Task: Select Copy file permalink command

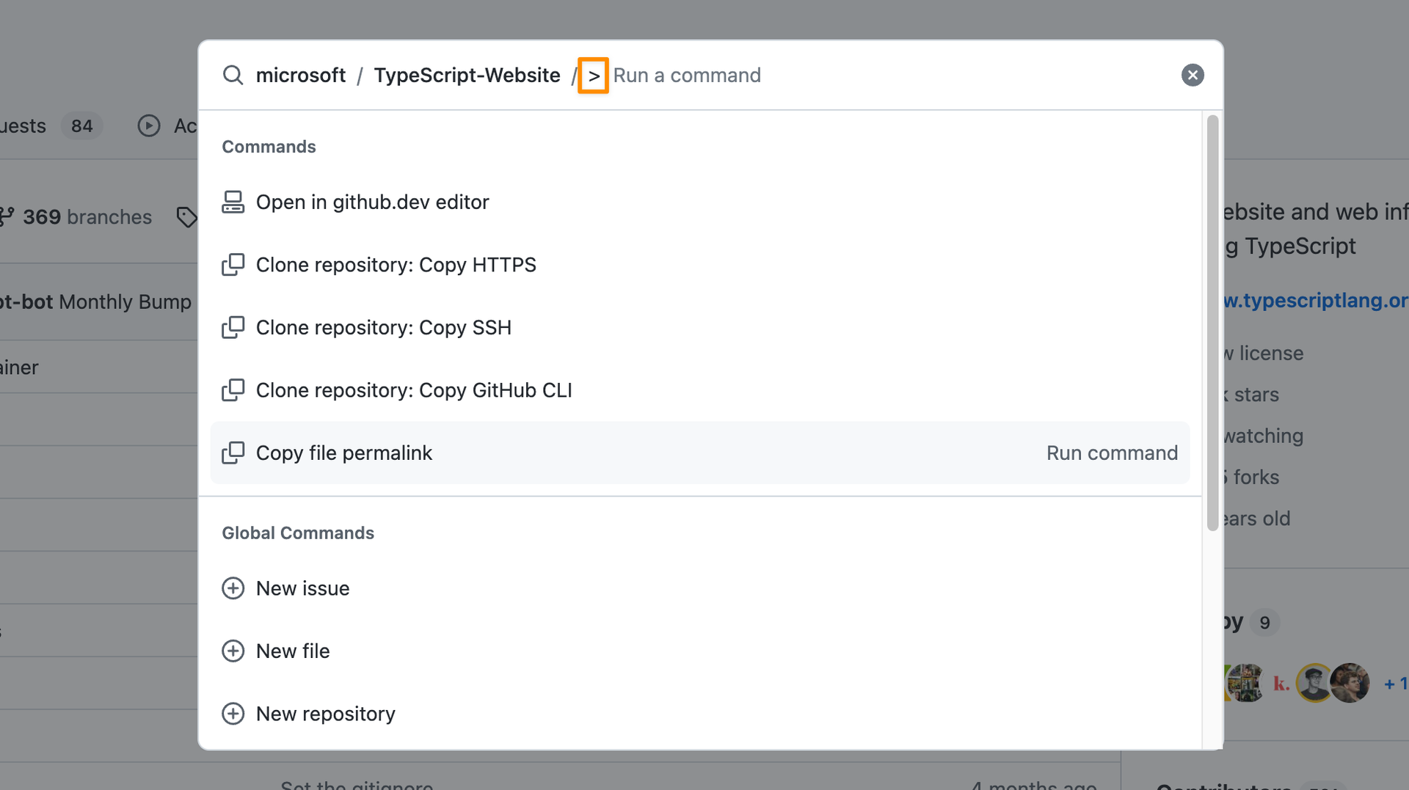Action: click(x=699, y=453)
